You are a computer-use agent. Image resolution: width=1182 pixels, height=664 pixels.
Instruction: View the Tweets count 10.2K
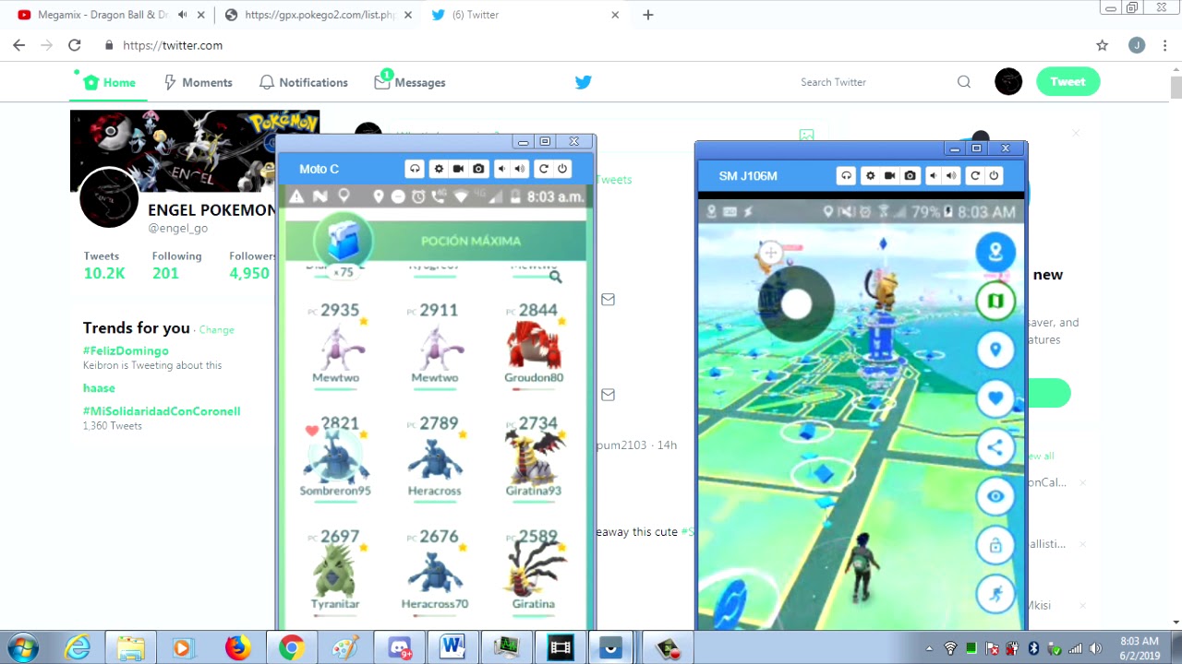tap(104, 273)
